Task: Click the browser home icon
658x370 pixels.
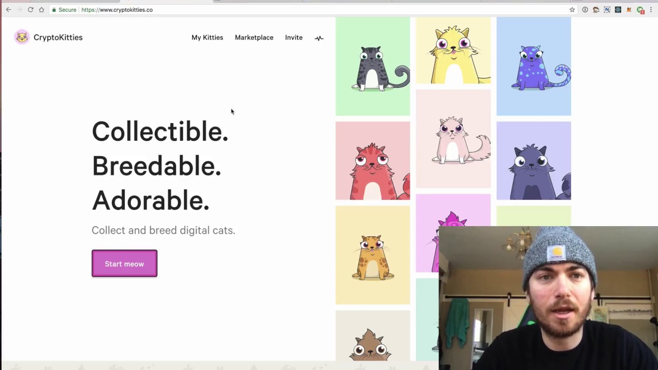Action: click(42, 10)
